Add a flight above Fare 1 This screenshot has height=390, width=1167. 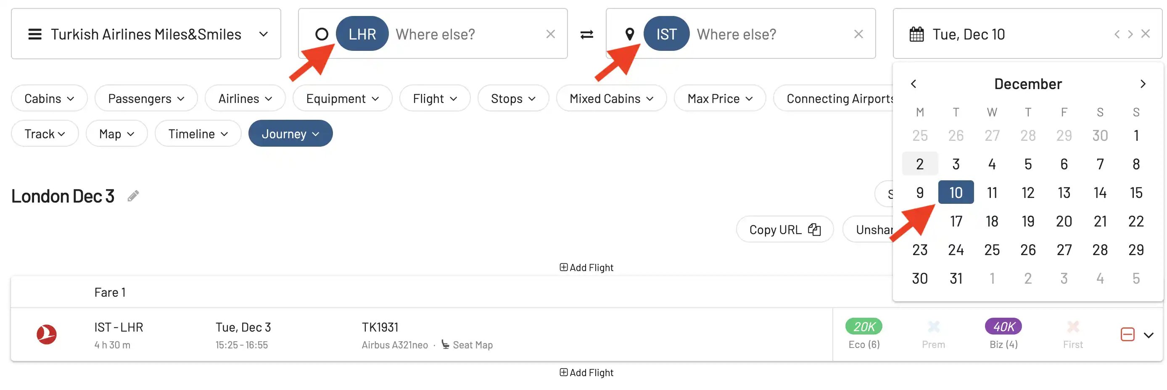[x=586, y=268]
